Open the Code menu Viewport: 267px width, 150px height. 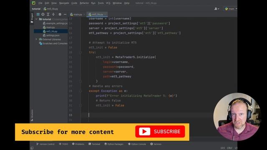(x=74, y=3)
